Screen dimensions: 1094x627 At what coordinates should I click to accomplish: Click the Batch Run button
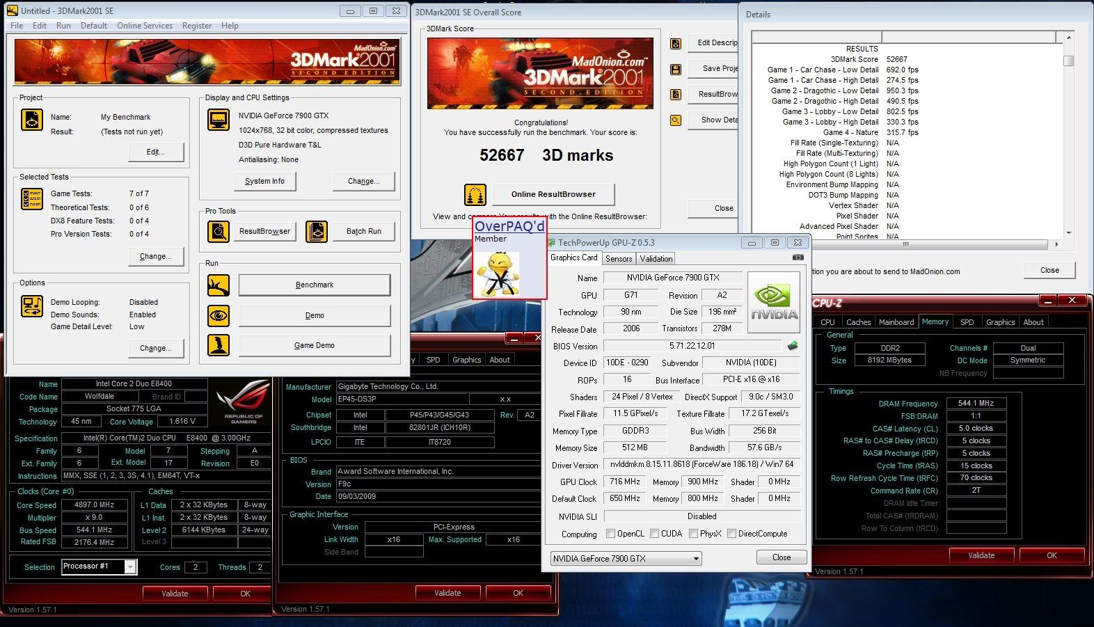364,231
